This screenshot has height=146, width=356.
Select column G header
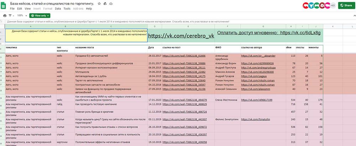click(263, 27)
